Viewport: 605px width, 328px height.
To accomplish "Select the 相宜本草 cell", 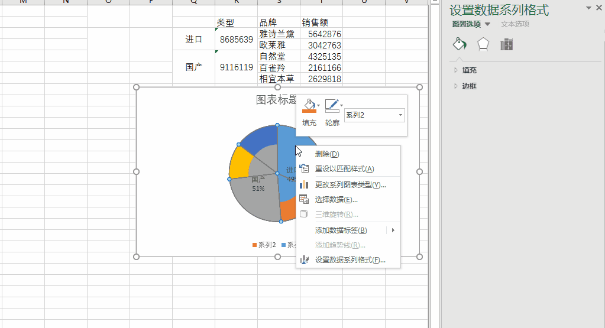I will point(279,79).
